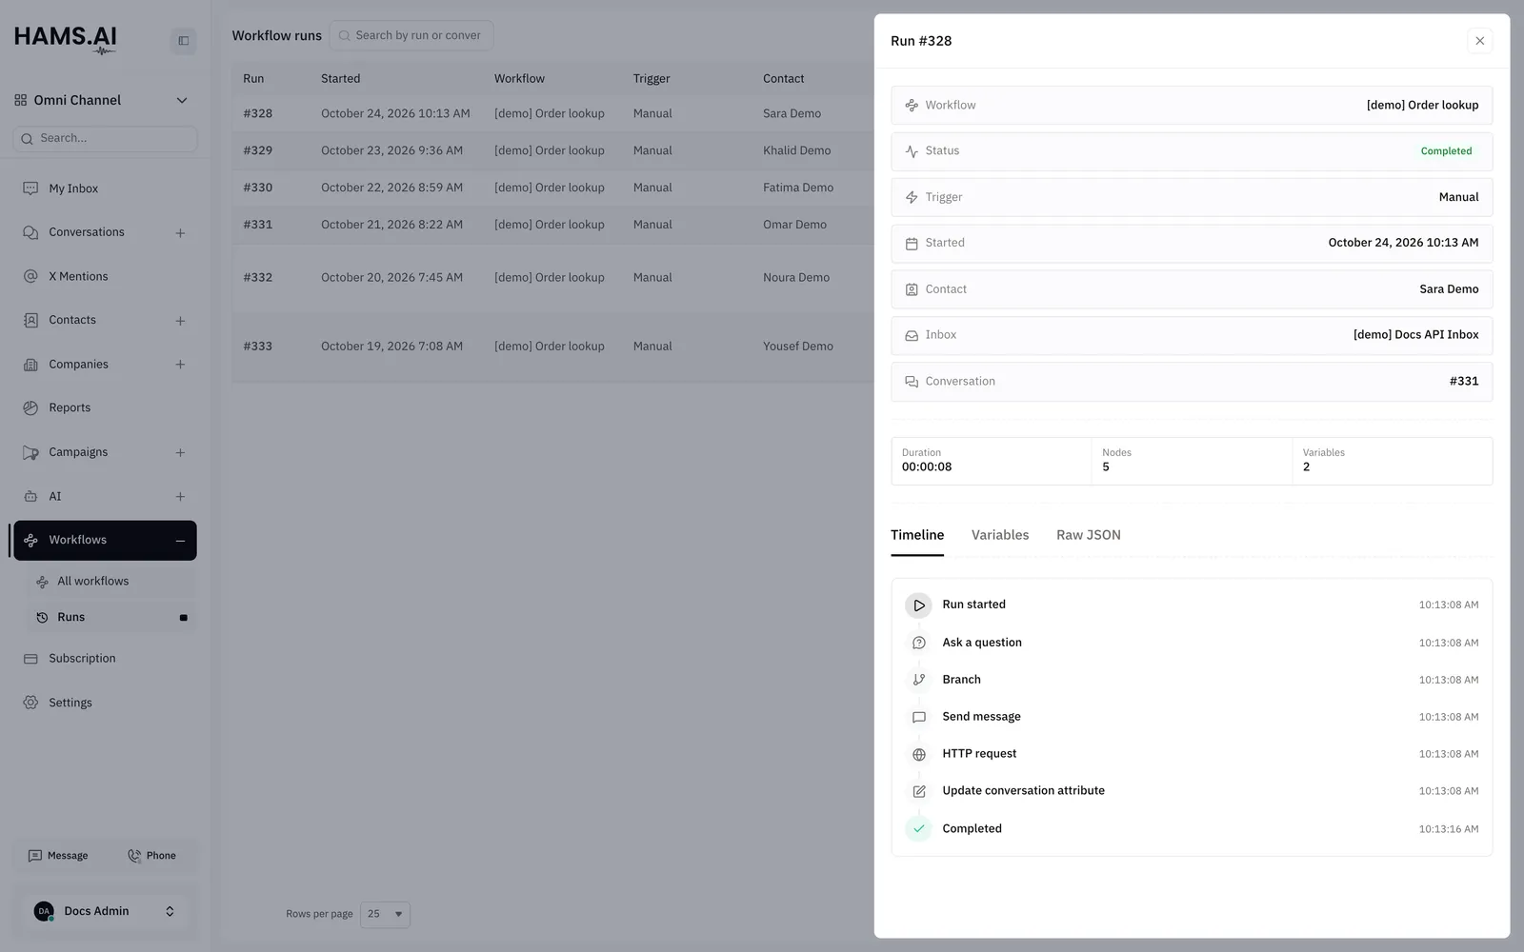
Task: Click the Run started play icon
Action: (x=918, y=605)
